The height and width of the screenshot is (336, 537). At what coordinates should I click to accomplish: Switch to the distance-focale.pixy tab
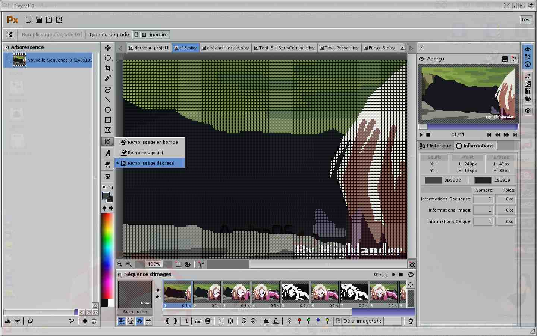coord(225,48)
